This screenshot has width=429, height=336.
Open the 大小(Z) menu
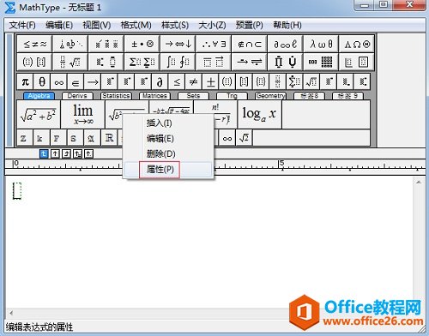(212, 25)
